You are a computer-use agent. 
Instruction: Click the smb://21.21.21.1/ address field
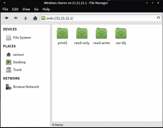tap(101, 18)
